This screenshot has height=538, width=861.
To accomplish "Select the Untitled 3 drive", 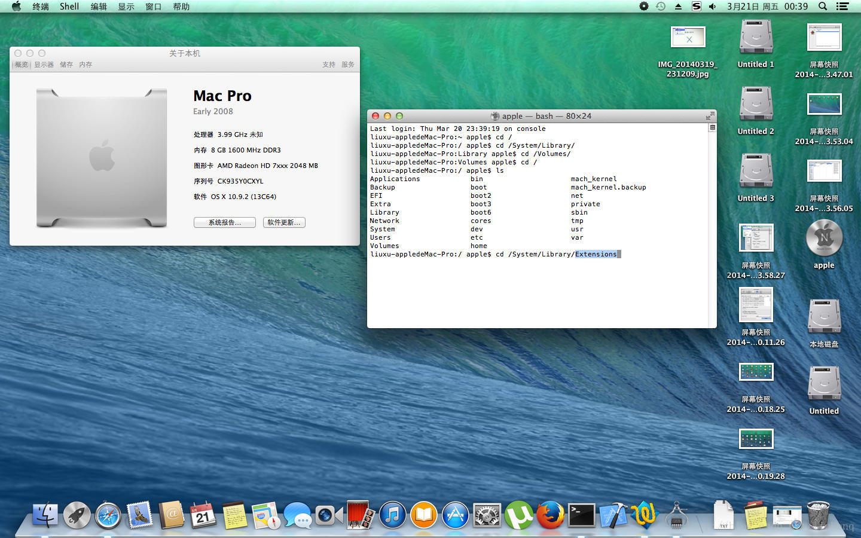I will click(756, 178).
